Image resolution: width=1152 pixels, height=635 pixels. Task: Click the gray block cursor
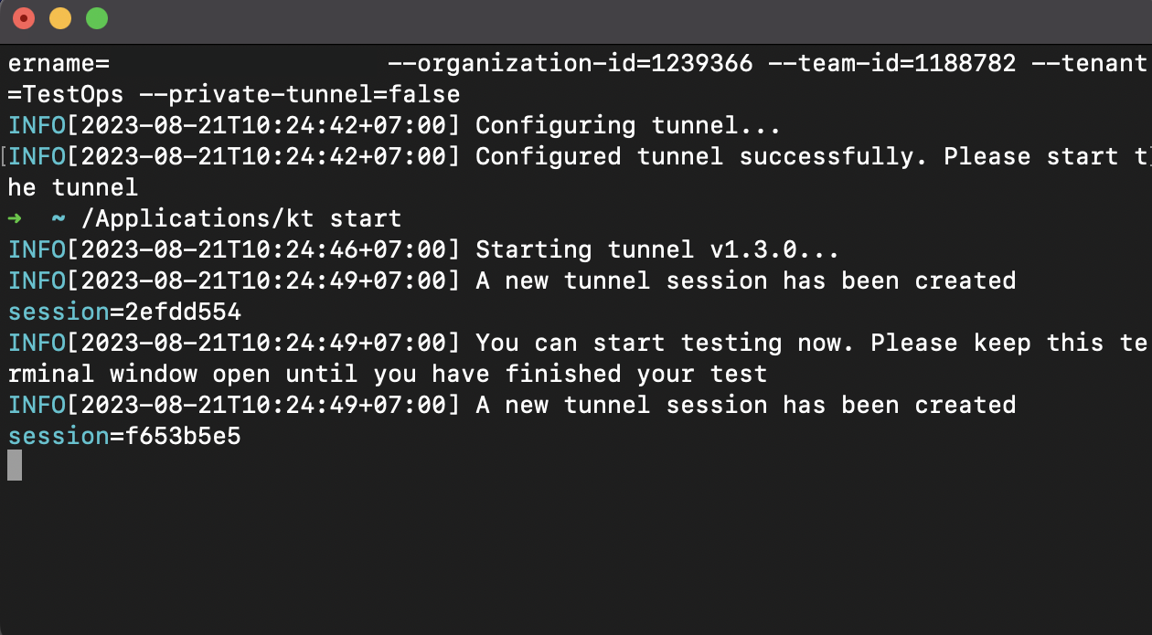pyautogui.click(x=15, y=466)
